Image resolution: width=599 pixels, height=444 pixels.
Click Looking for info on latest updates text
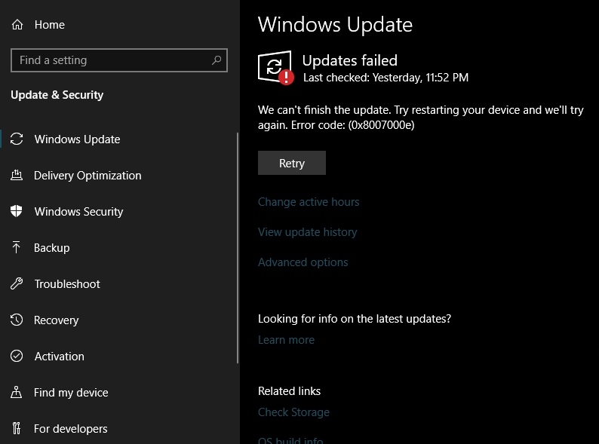pos(355,319)
